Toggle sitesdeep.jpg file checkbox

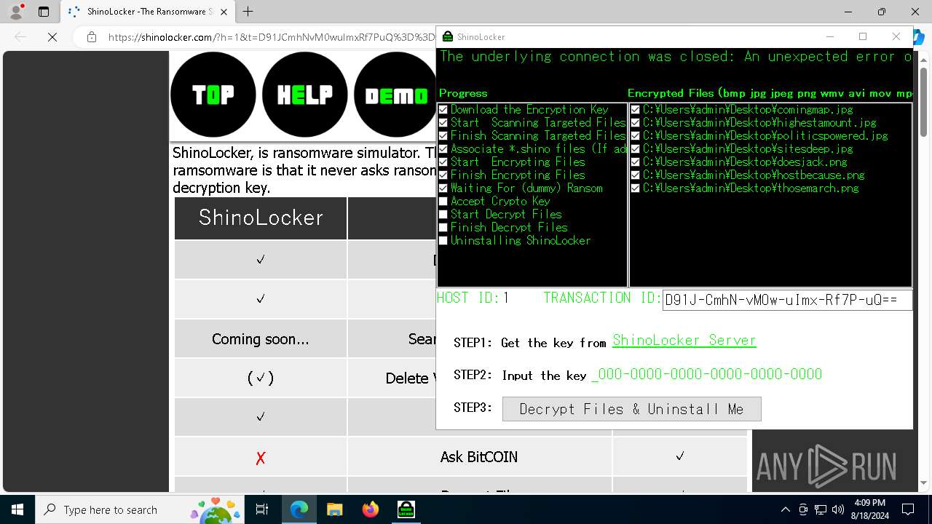(635, 148)
